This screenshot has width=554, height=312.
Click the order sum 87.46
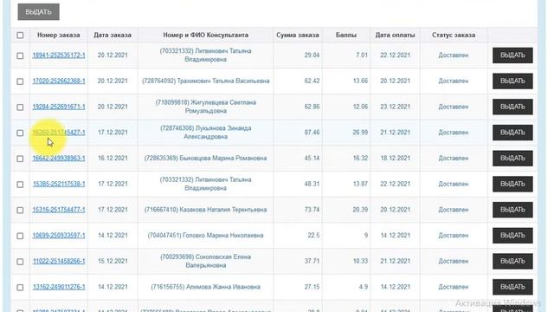pyautogui.click(x=312, y=133)
